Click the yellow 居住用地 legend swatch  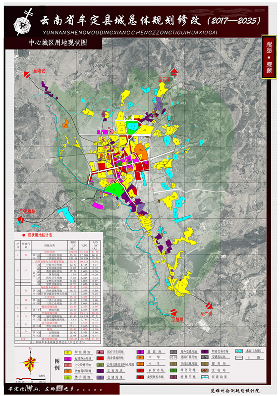pyautogui.click(x=67, y=352)
